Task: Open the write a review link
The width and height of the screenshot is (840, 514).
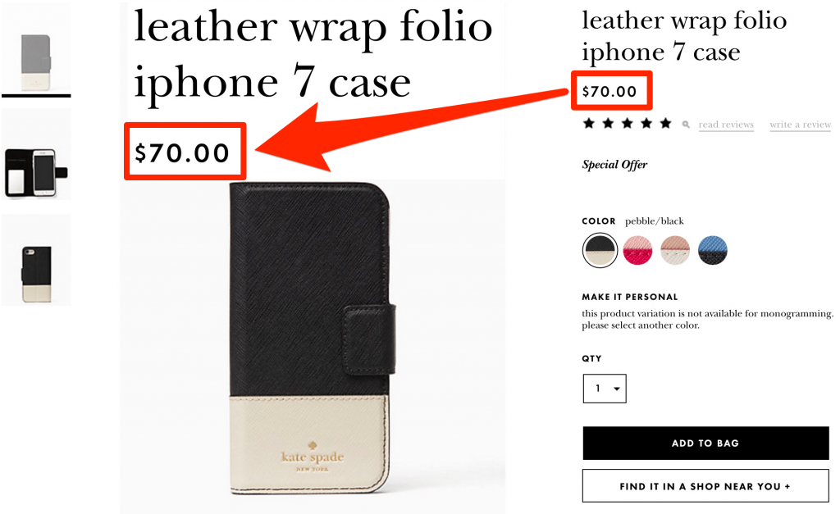Action: point(800,125)
